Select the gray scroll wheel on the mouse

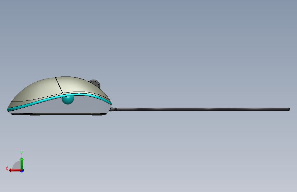coord(95,83)
